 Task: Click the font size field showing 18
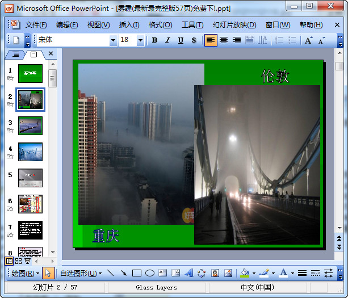click(128, 40)
